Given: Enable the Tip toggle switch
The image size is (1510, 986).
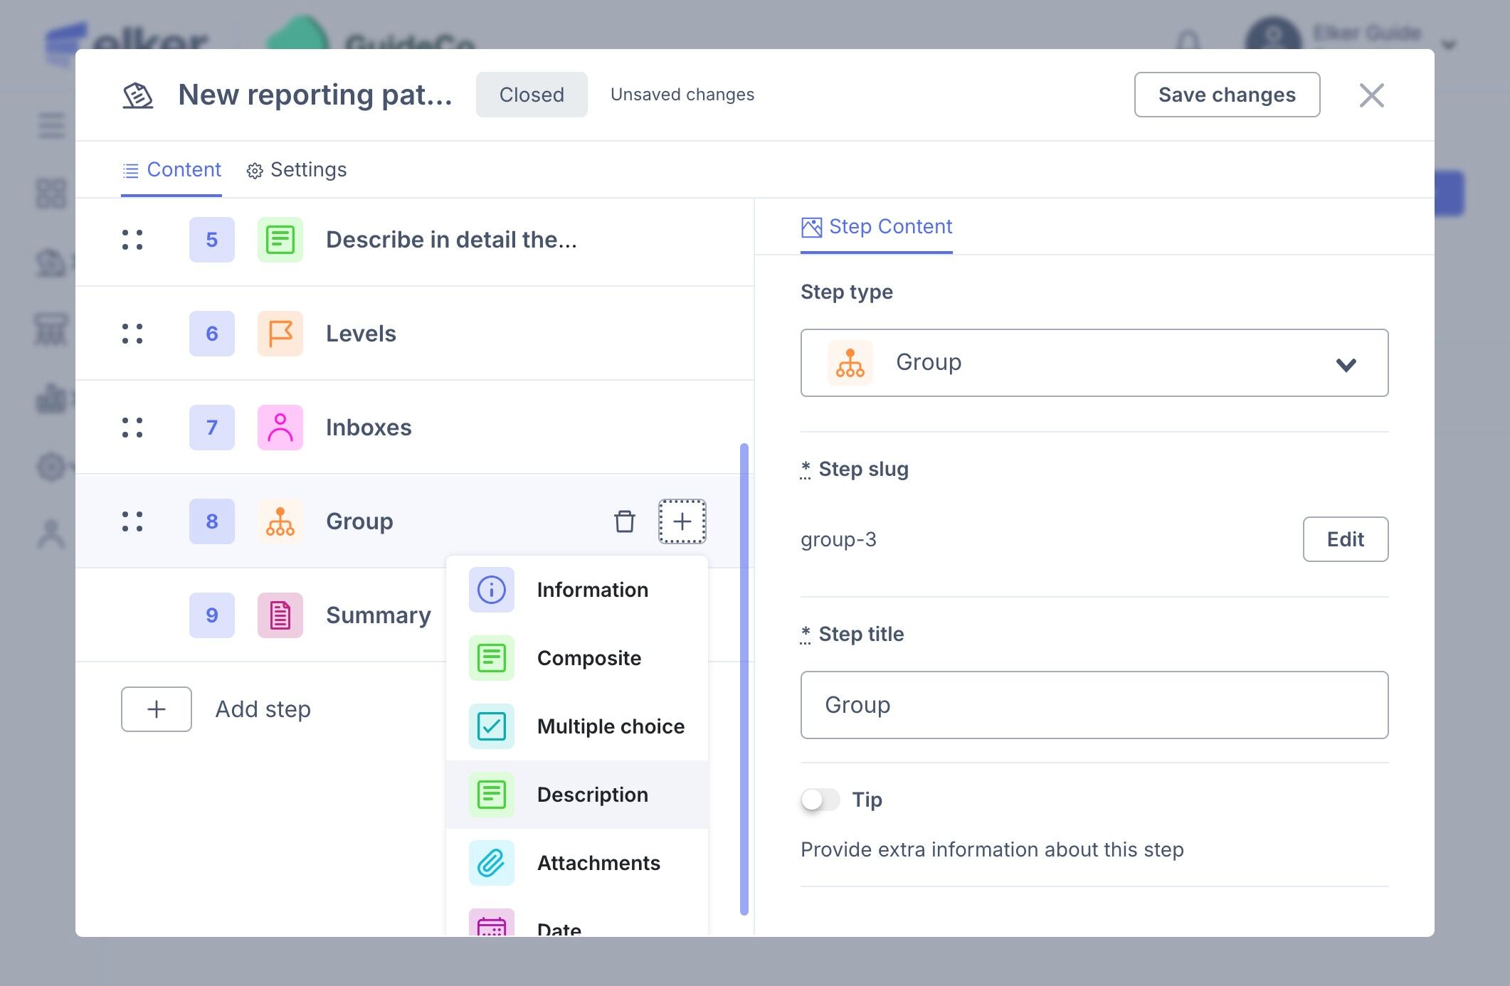Looking at the screenshot, I should [x=820, y=800].
